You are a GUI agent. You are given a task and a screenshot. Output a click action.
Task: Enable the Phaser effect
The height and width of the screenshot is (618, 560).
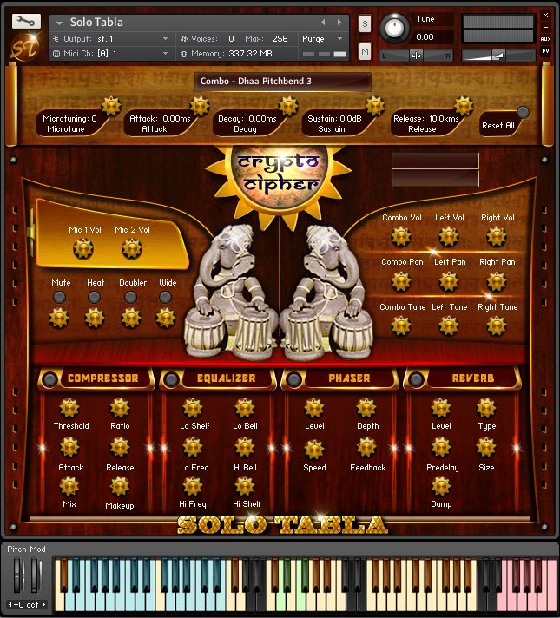[x=293, y=379]
